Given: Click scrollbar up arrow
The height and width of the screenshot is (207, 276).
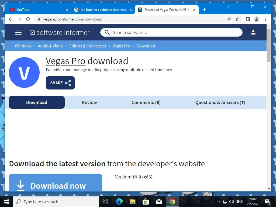Looking at the screenshot, I should [x=269, y=27].
